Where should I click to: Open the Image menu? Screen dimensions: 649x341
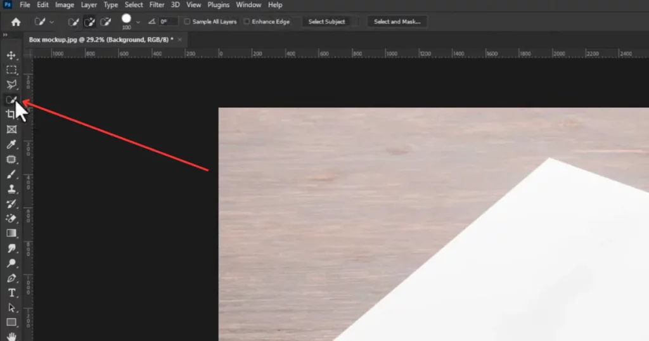click(x=65, y=5)
